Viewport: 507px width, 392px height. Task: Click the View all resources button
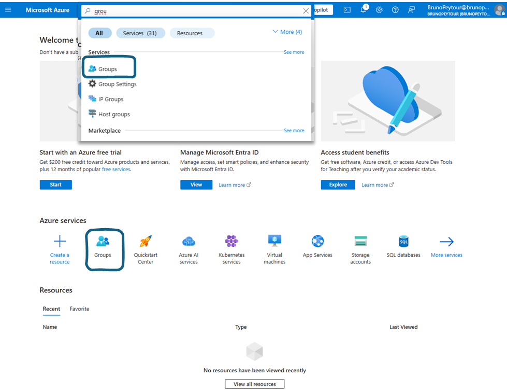(254, 384)
